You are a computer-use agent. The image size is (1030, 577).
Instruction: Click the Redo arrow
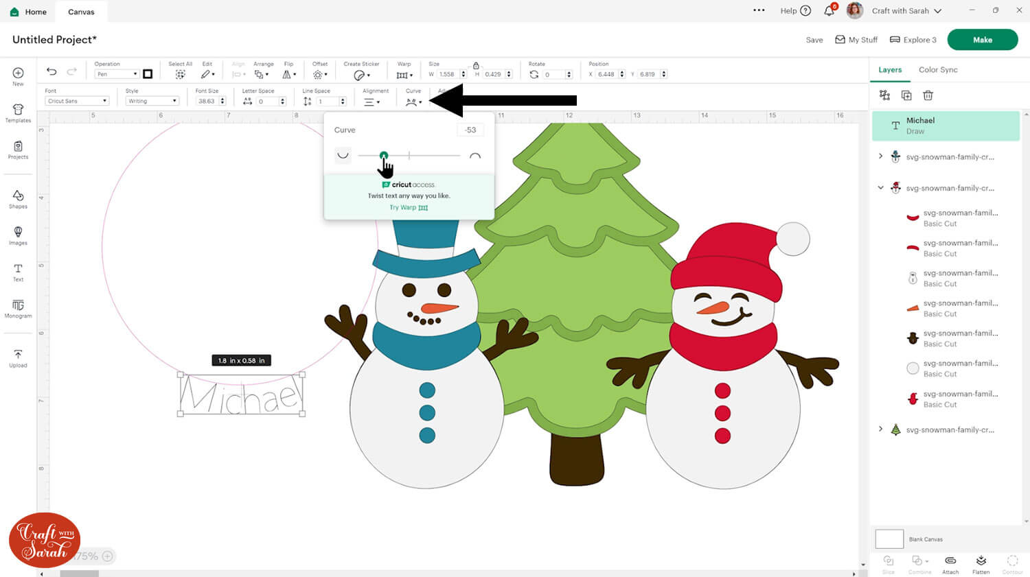72,71
